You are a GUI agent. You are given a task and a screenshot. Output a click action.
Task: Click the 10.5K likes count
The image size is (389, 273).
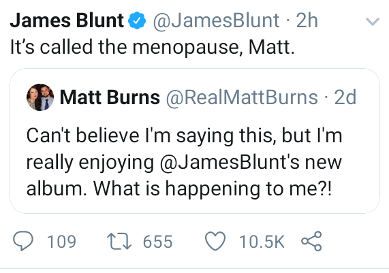262,242
